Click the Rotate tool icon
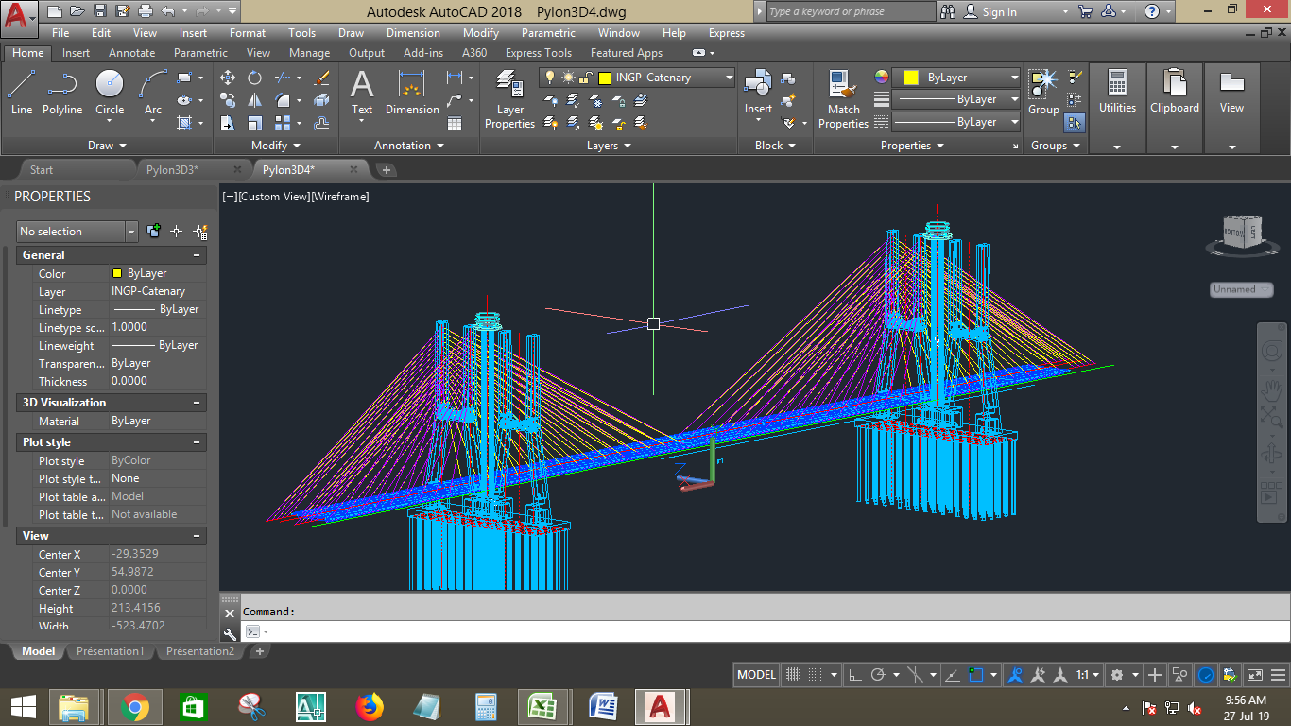Image resolution: width=1291 pixels, height=726 pixels. (x=254, y=78)
